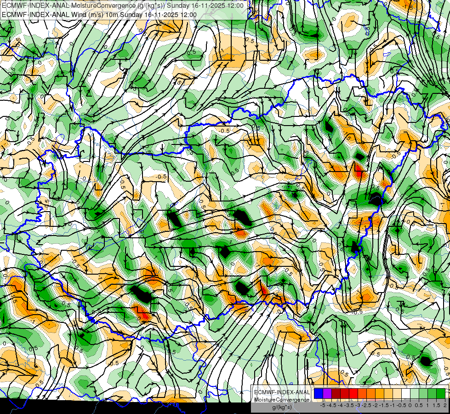
Task: Select the dark red swatch (-3.5 to -3)
Action: 345,393
